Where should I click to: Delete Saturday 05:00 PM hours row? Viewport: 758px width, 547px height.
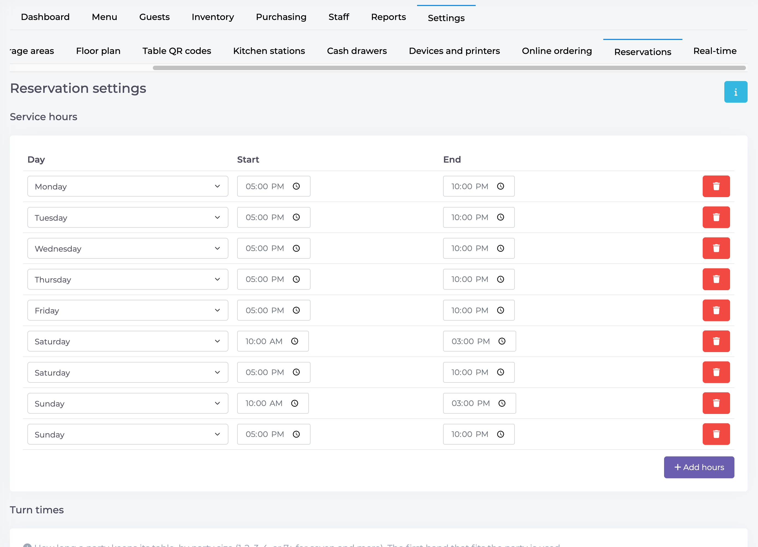point(716,372)
